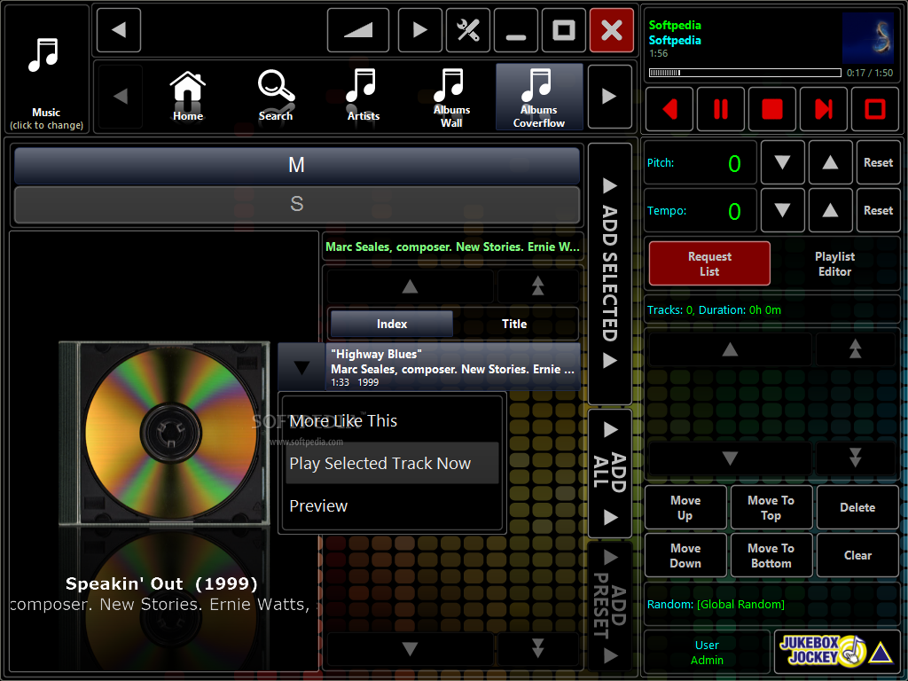Reset the Pitch setting
The height and width of the screenshot is (681, 908).
(878, 163)
